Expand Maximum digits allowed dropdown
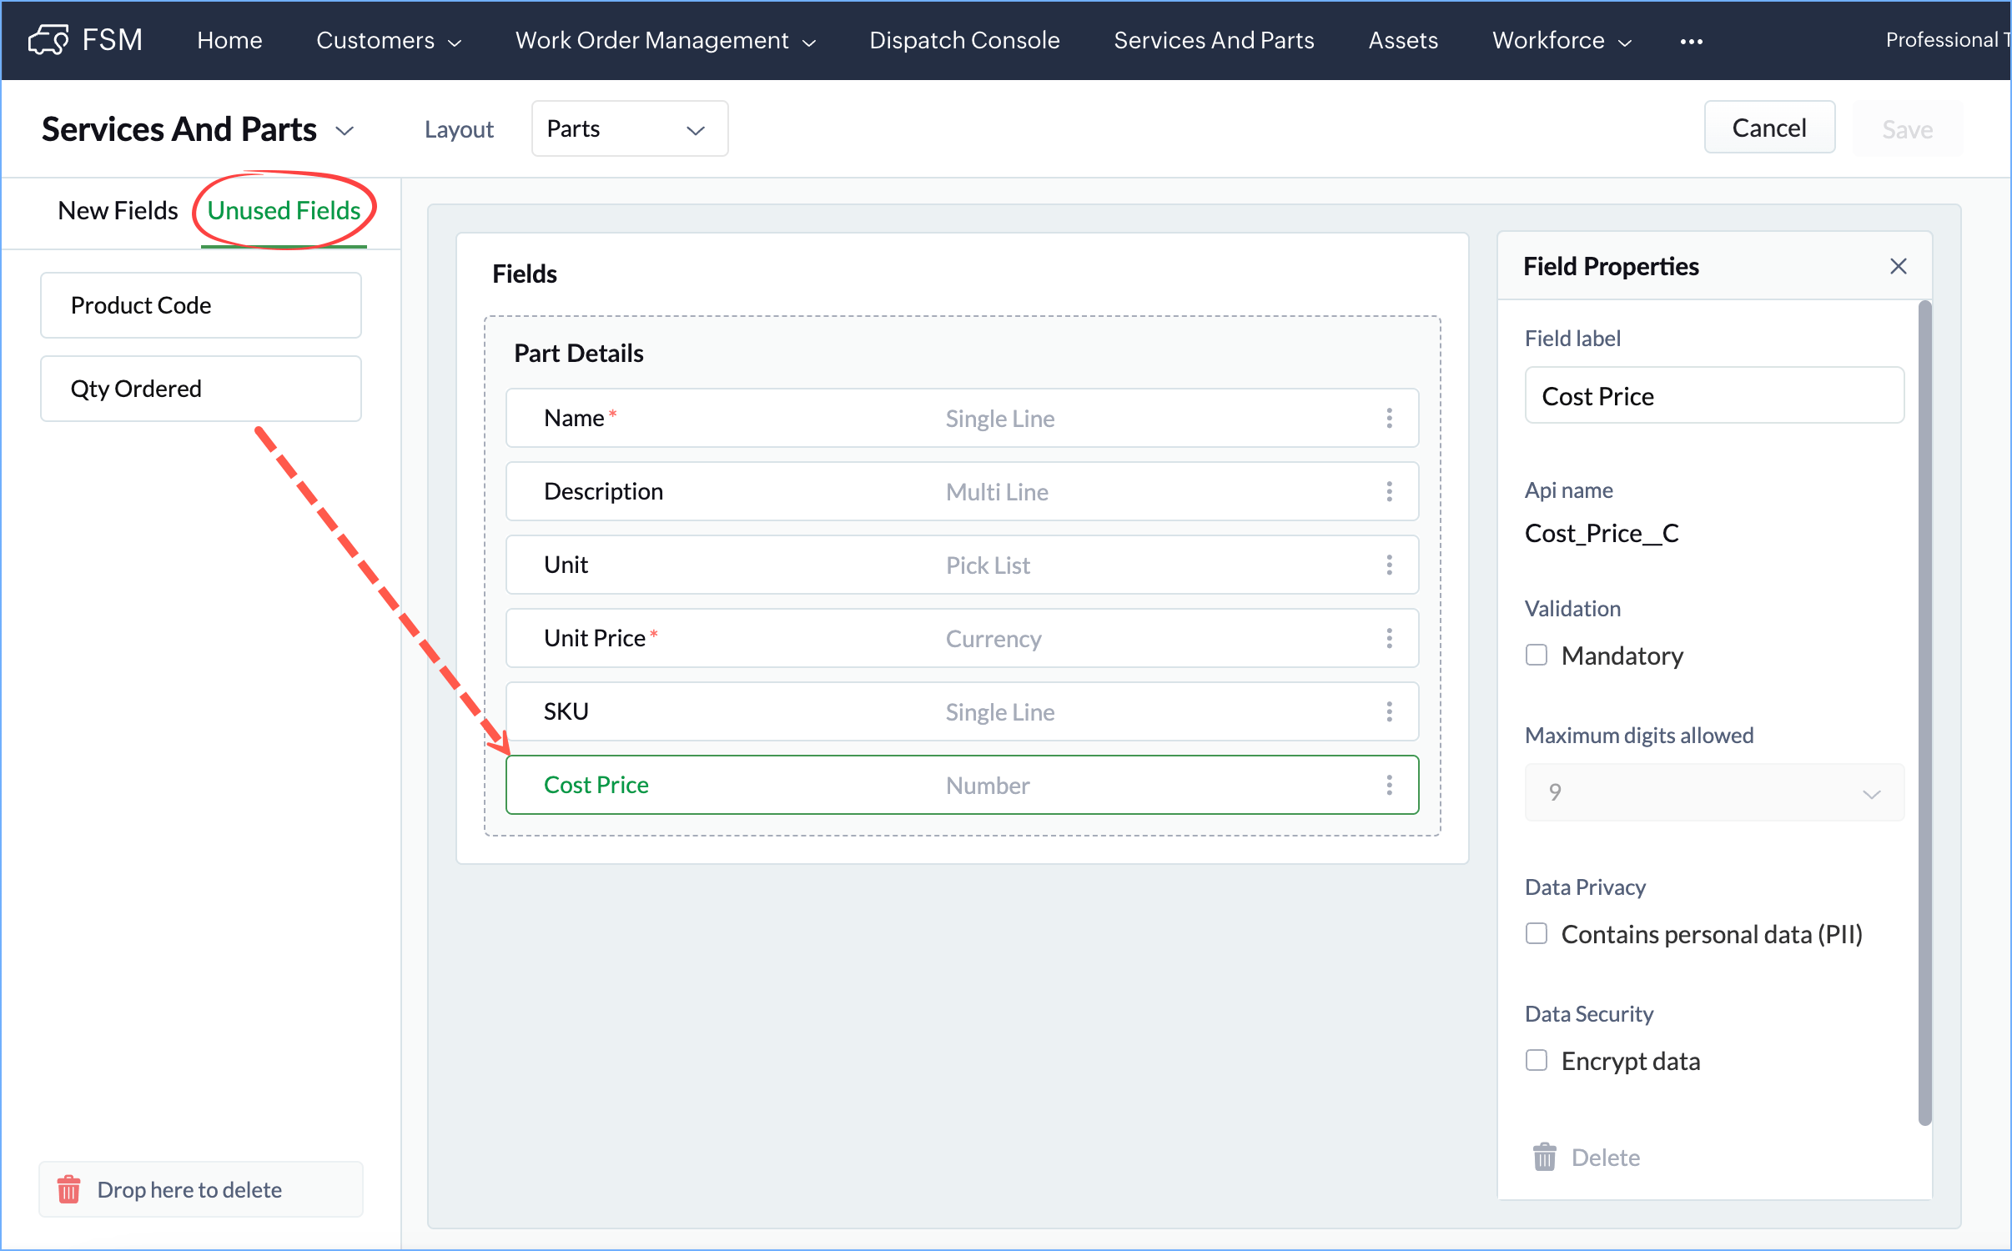Image resolution: width=2012 pixels, height=1251 pixels. coord(1713,792)
